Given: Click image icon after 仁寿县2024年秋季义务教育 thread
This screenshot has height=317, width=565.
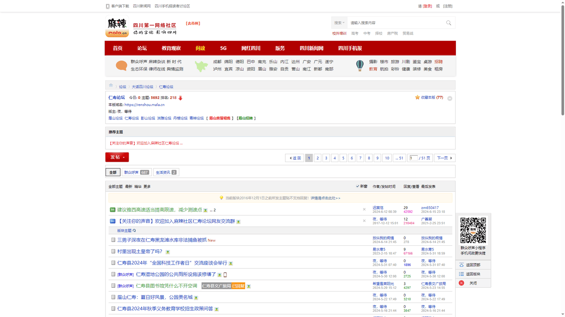Looking at the screenshot, I should tap(217, 309).
